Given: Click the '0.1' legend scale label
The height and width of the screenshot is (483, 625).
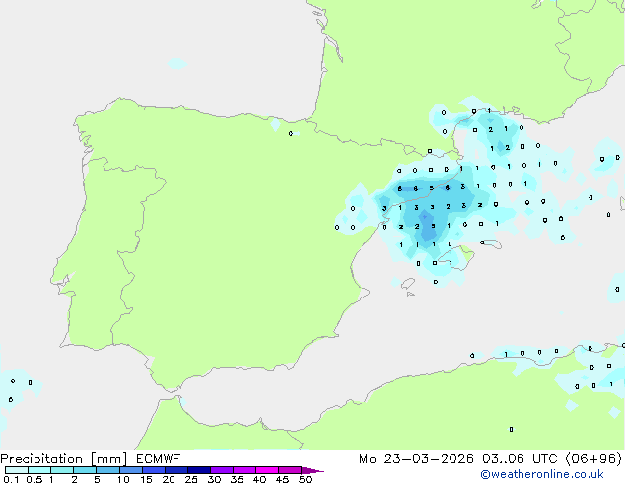Looking at the screenshot, I should [x=11, y=479].
